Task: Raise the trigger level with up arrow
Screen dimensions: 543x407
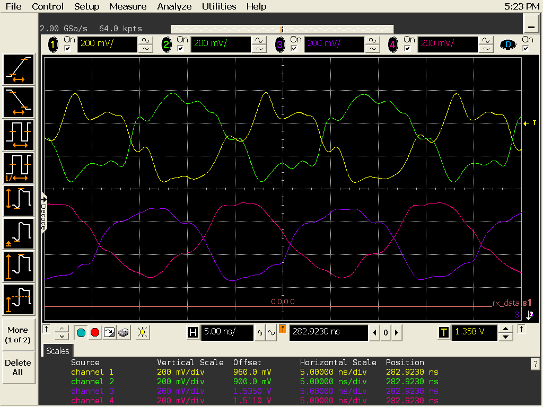Action: coord(505,329)
